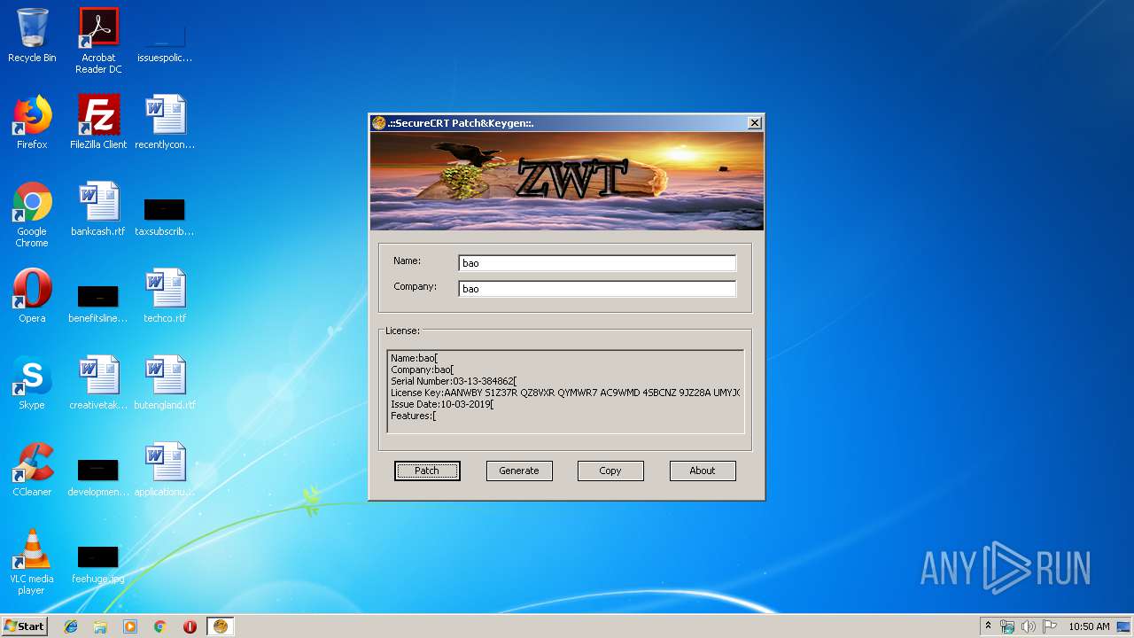
Task: Launch VLC media player shortcut
Action: click(32, 563)
